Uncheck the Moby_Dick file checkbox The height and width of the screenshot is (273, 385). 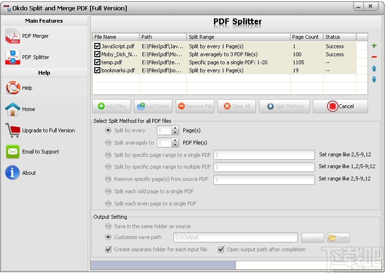click(97, 54)
